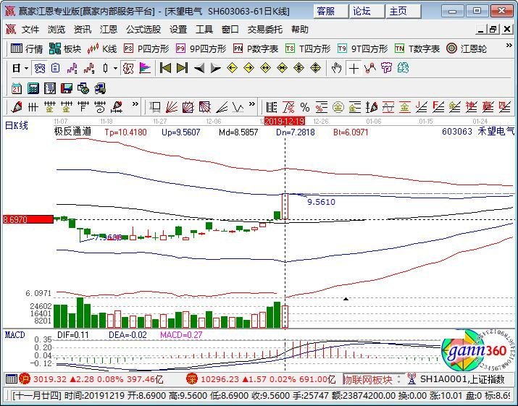Expand the pencil toolbar overflow chevron
Viewport: 518px width, 406px height.
135,104
